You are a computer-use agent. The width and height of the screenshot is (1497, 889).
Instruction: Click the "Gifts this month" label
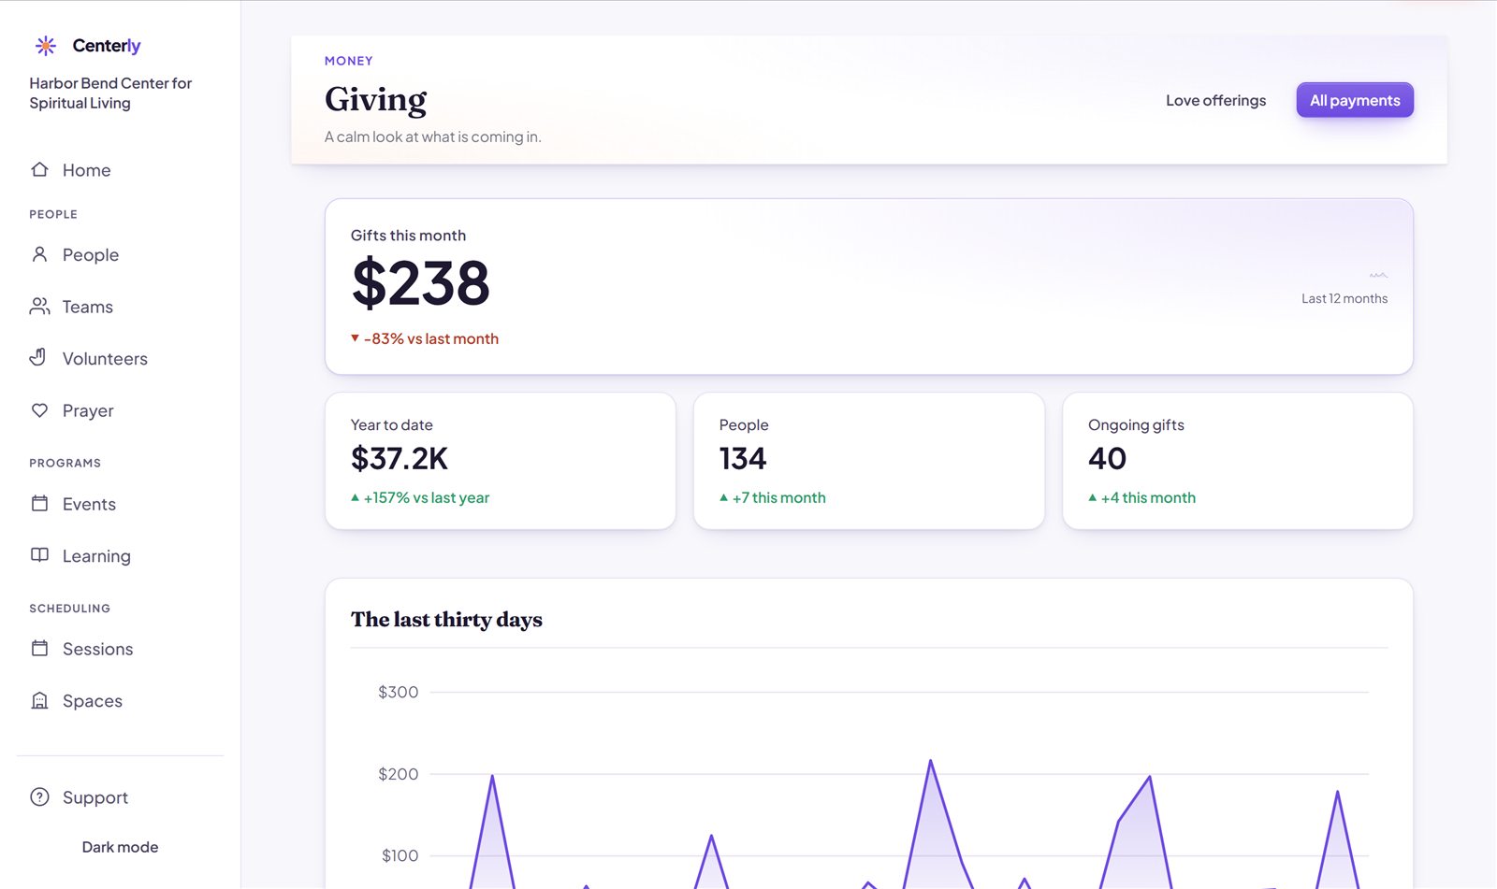[408, 236]
